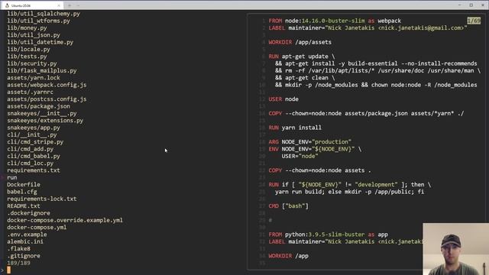Select requirements.txt in the list
Screen dimensions: 489x275
pos(34,170)
